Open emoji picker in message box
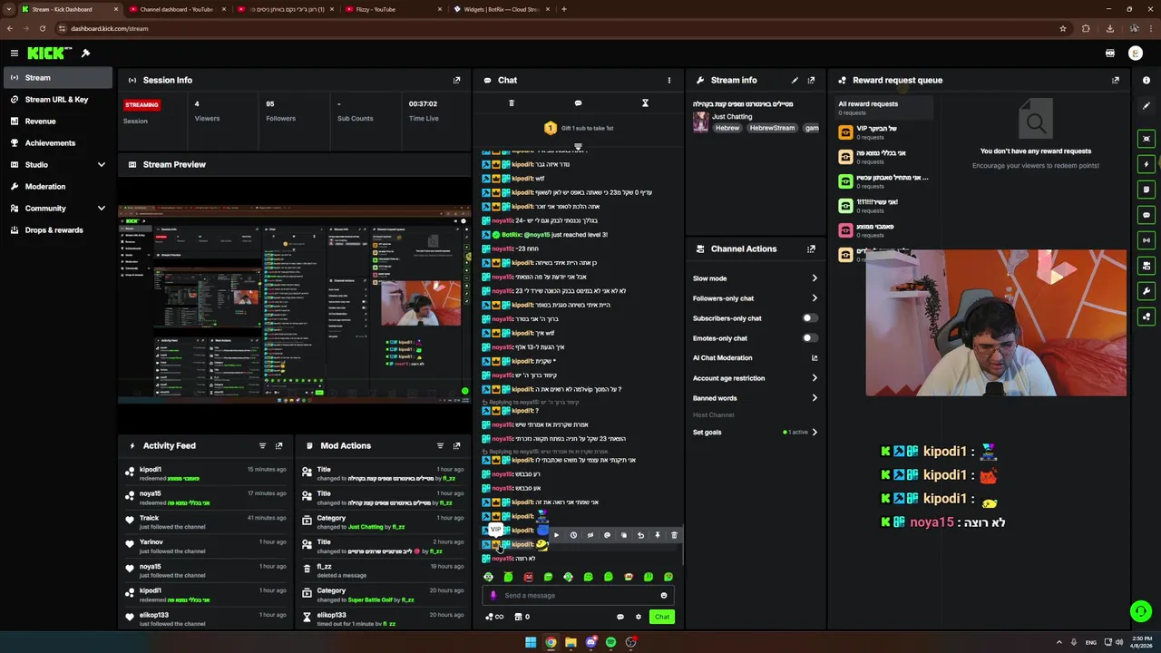This screenshot has height=653, width=1161. tap(664, 596)
